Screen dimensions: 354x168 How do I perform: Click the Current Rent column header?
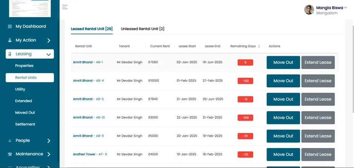(x=160, y=46)
